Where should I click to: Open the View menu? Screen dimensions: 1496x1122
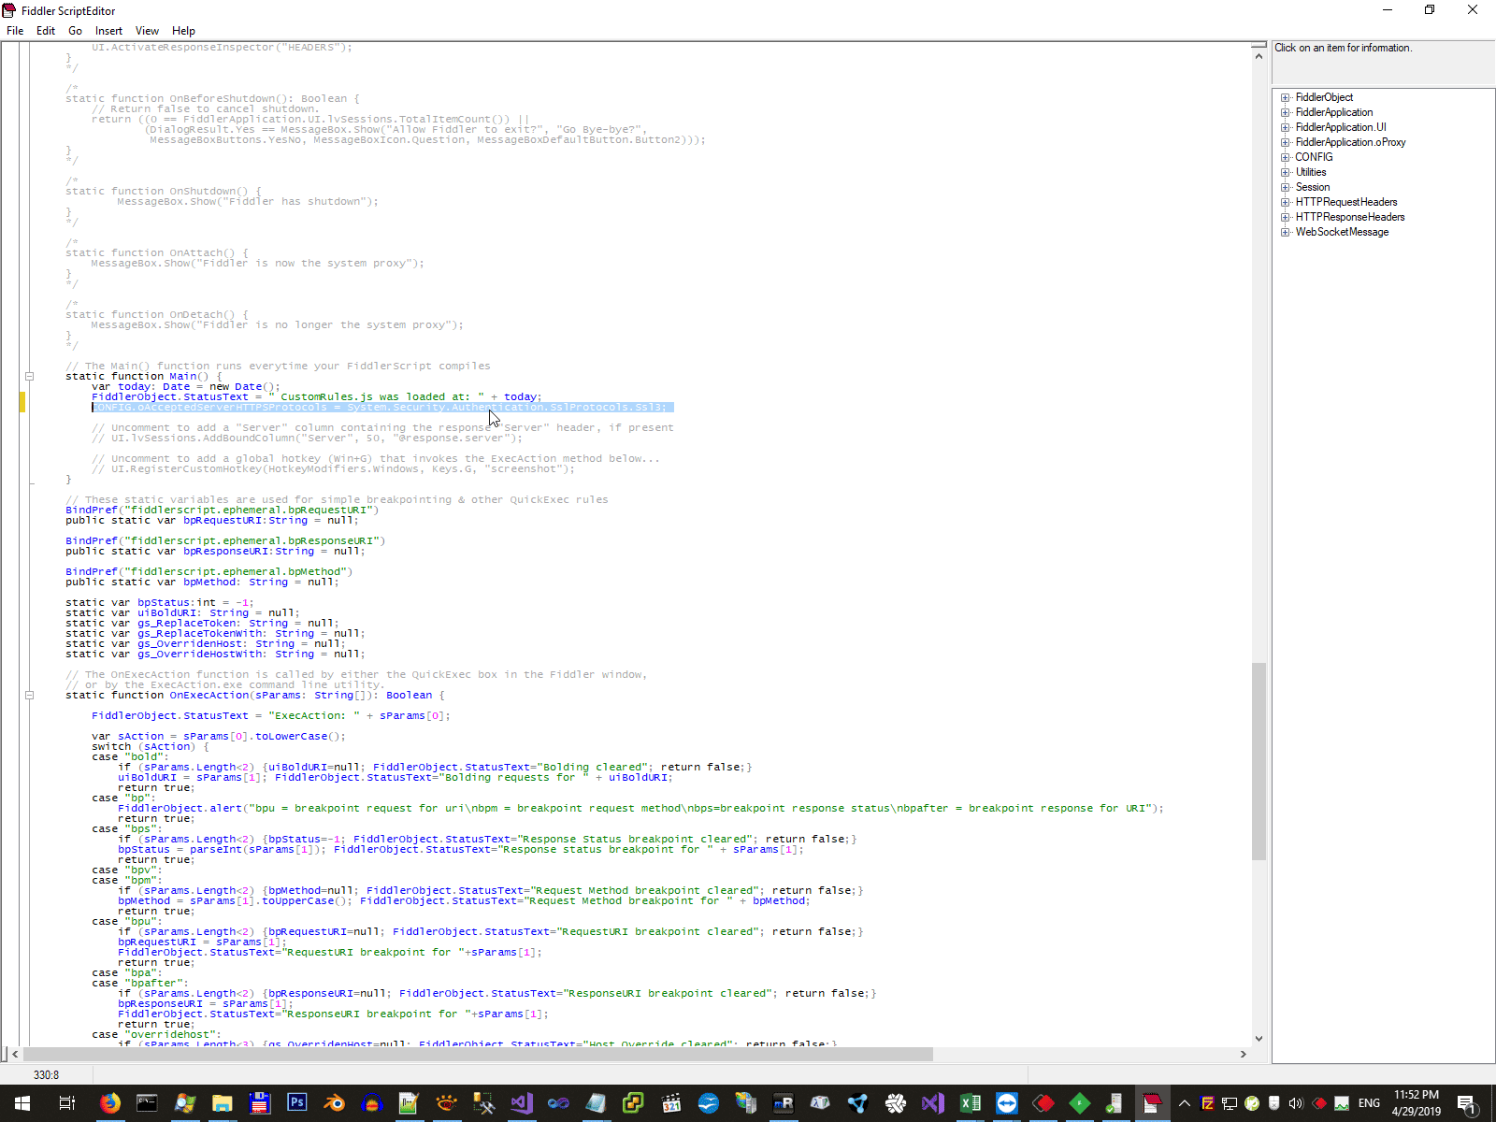tap(147, 31)
